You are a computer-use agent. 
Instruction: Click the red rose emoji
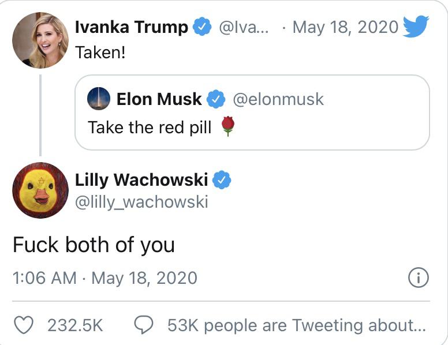(228, 127)
